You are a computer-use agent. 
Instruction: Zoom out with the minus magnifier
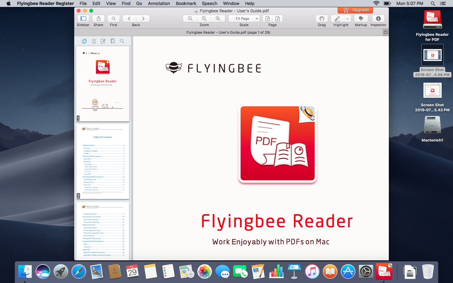coord(190,19)
